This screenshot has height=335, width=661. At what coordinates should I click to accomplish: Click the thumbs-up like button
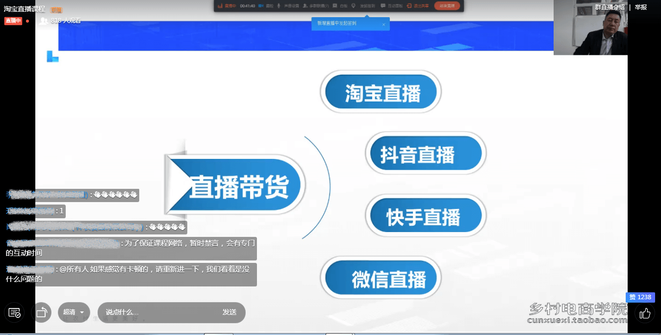(644, 313)
